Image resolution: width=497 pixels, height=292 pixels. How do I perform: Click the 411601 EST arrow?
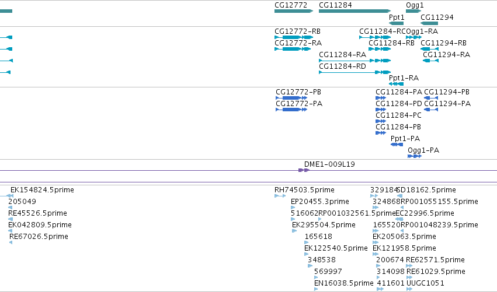click(380, 289)
